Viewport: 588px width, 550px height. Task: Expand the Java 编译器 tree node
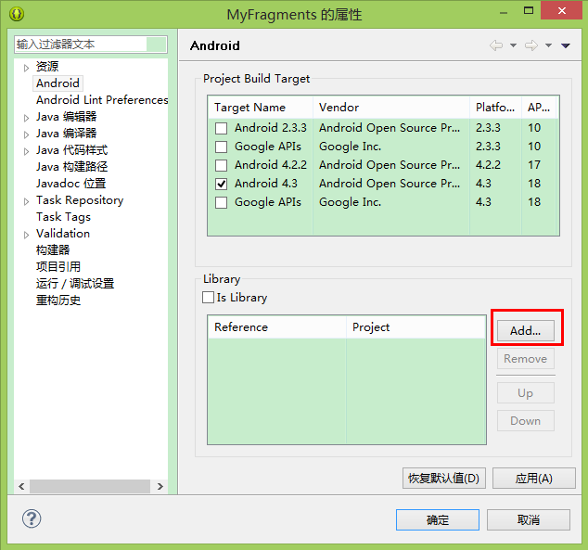coord(26,134)
